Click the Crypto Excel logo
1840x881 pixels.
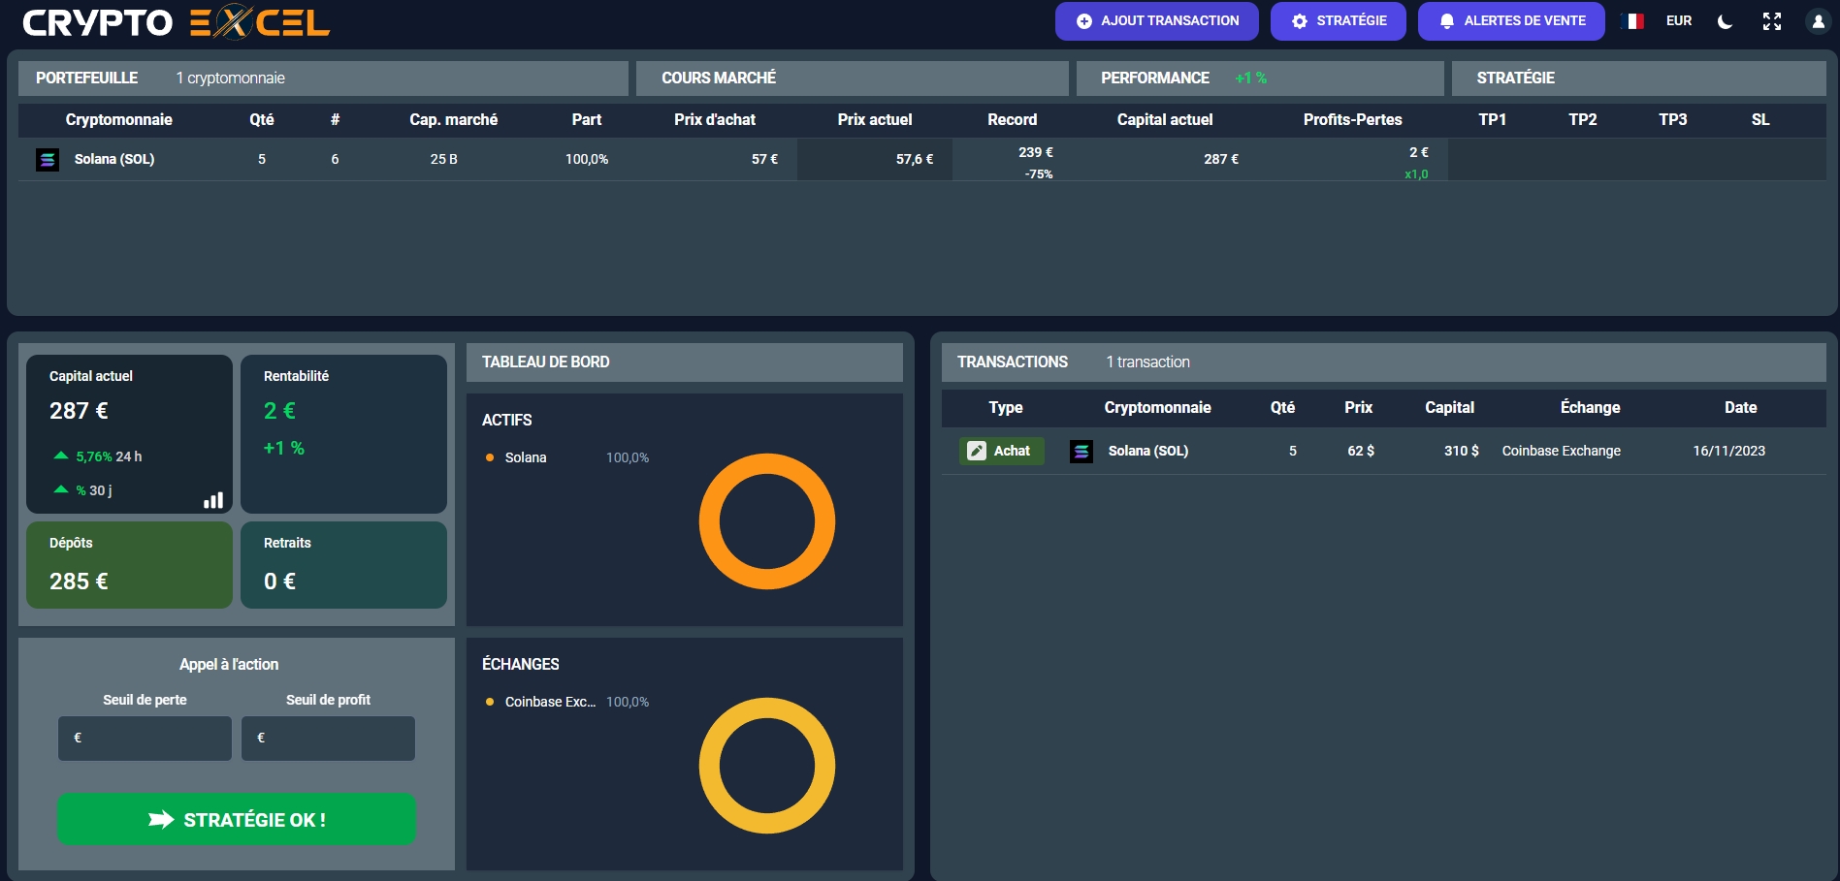coord(176,21)
